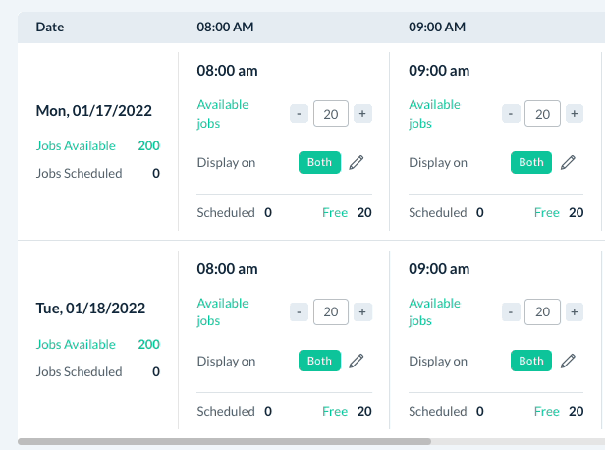This screenshot has width=605, height=450.
Task: Decrease available jobs for Tuesday 08:00 am
Action: pos(299,312)
